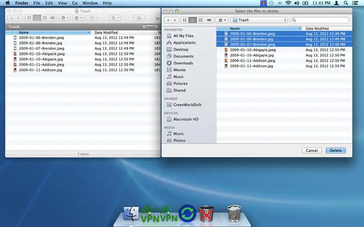Open Notification Center list icon
Image resolution: width=364 pixels, height=227 pixels.
click(355, 3)
